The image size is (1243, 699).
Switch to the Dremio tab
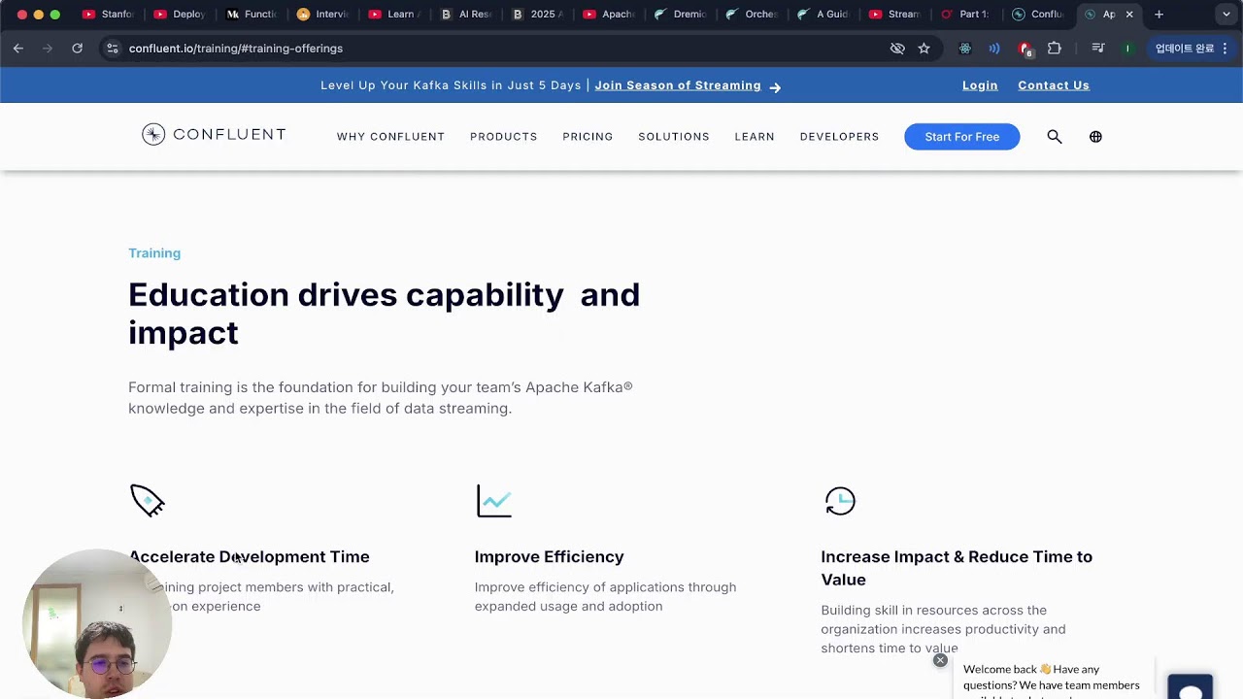click(680, 15)
